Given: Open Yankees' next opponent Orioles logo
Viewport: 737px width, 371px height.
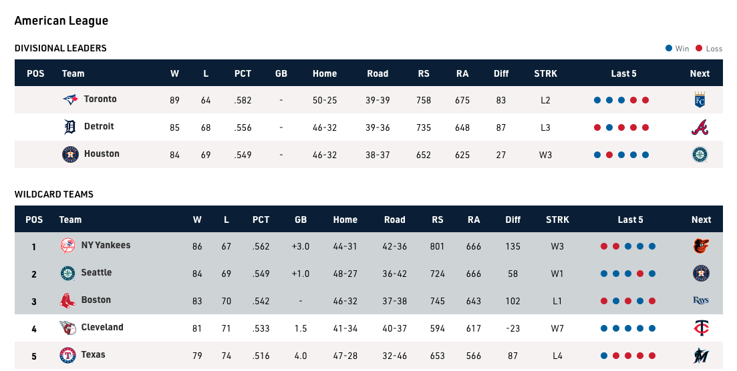Looking at the screenshot, I should tap(701, 246).
